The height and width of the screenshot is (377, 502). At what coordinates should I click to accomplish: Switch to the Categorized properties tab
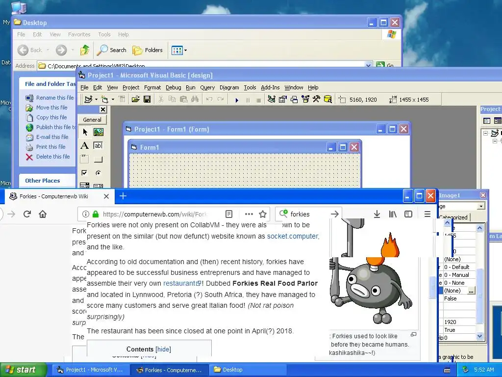coord(453,217)
